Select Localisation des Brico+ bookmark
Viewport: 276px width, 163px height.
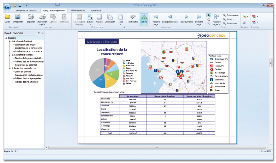(x=25, y=45)
